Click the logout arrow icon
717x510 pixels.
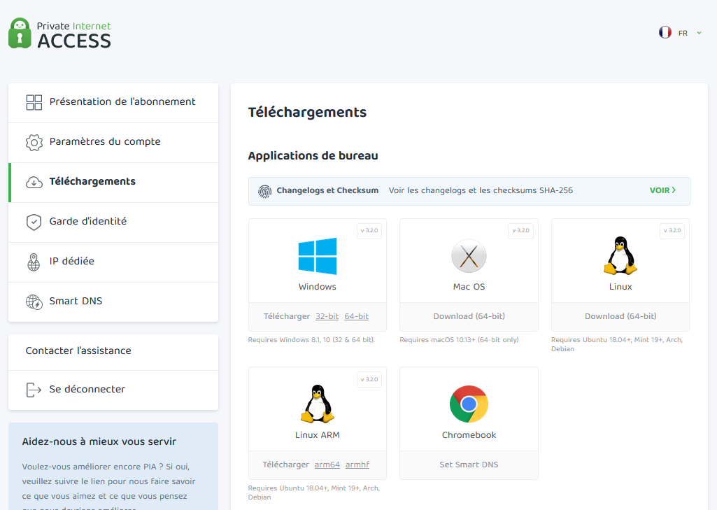coord(34,390)
